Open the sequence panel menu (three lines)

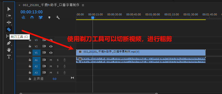tap(83, 5)
